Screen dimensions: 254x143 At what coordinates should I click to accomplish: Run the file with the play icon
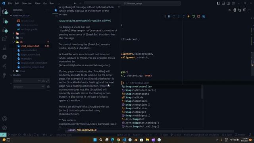[x=229, y=10]
